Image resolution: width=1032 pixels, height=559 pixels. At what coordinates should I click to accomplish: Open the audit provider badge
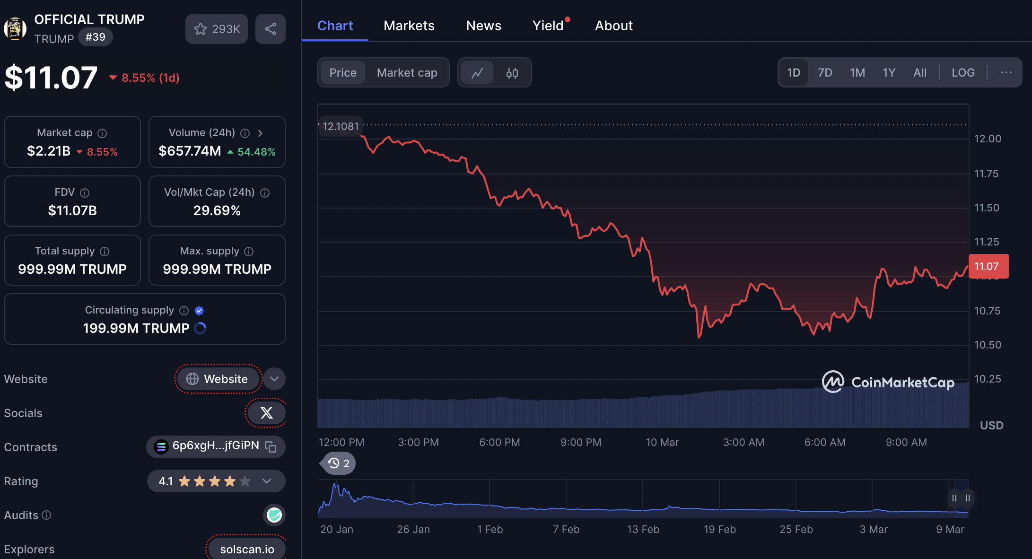pos(274,515)
